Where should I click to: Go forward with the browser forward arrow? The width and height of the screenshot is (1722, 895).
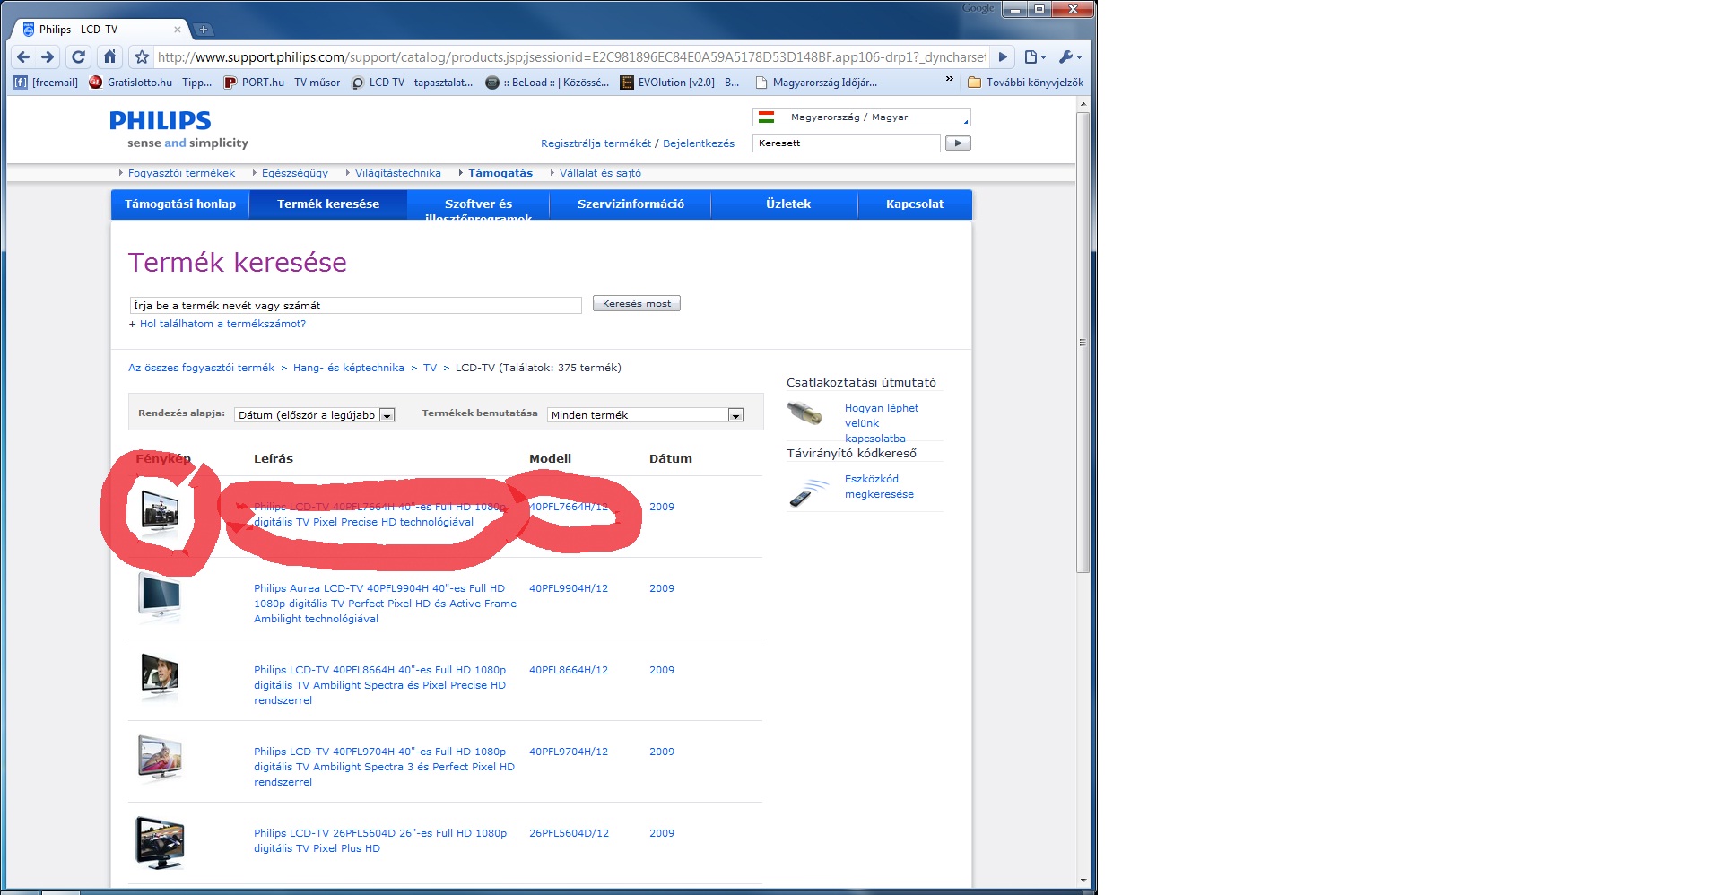[x=48, y=57]
